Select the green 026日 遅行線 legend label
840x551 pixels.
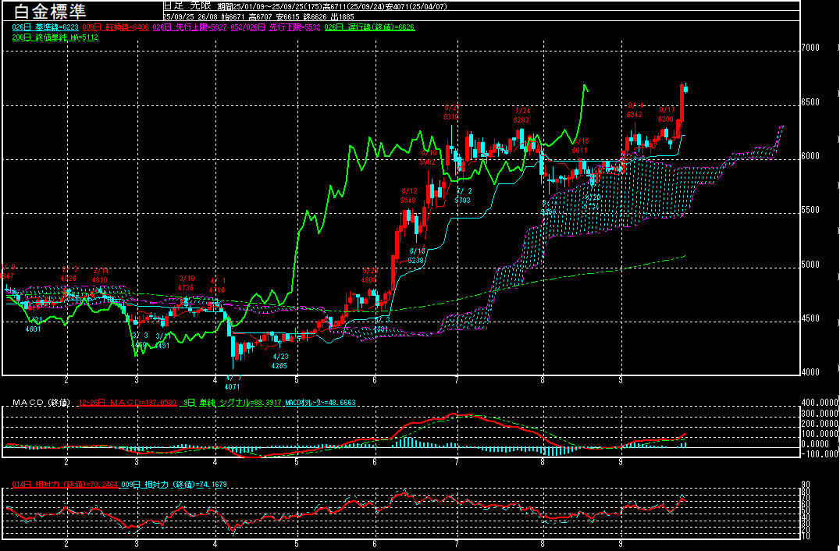tap(369, 27)
